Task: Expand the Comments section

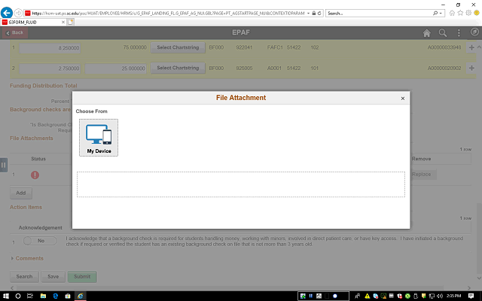Action: point(27,258)
